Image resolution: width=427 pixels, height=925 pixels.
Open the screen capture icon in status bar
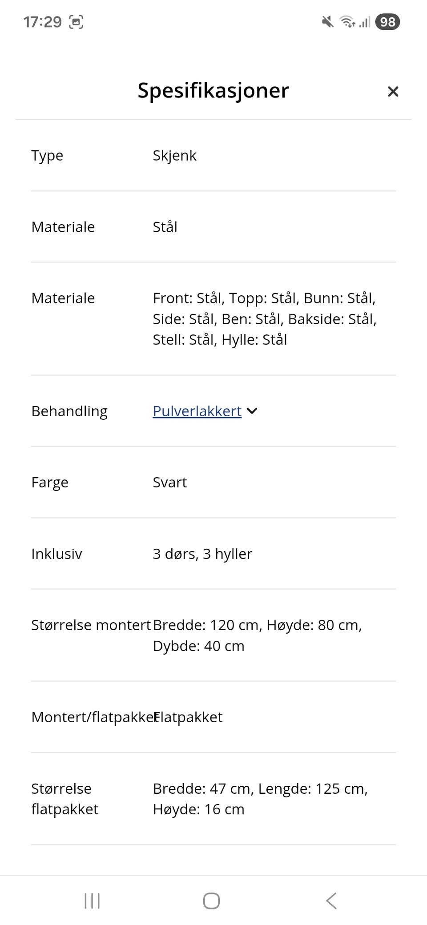(x=77, y=21)
